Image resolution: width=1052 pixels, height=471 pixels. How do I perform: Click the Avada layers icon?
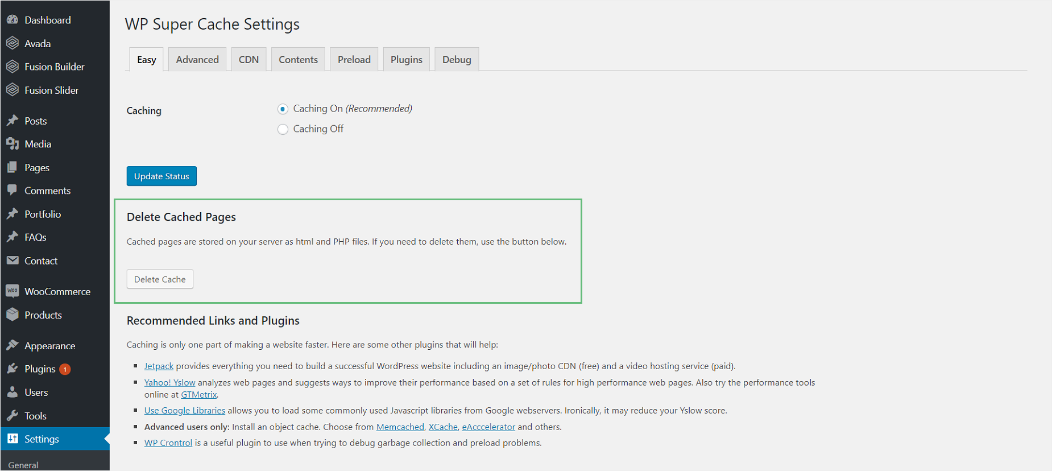point(13,43)
